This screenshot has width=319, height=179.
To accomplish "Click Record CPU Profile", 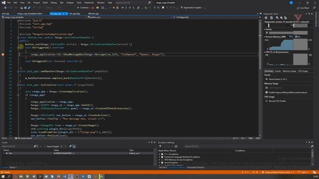I will [x=277, y=101].
